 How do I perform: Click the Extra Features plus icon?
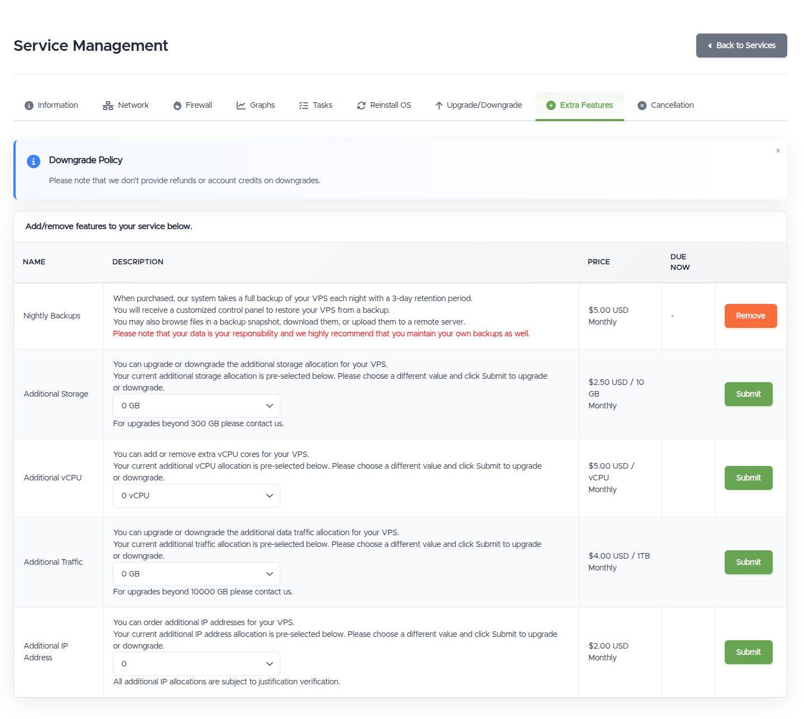point(551,106)
